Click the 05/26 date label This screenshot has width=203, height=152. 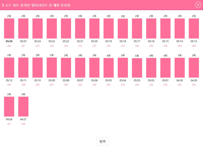9,41
